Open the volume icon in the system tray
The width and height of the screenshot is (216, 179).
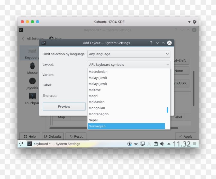coord(163,144)
